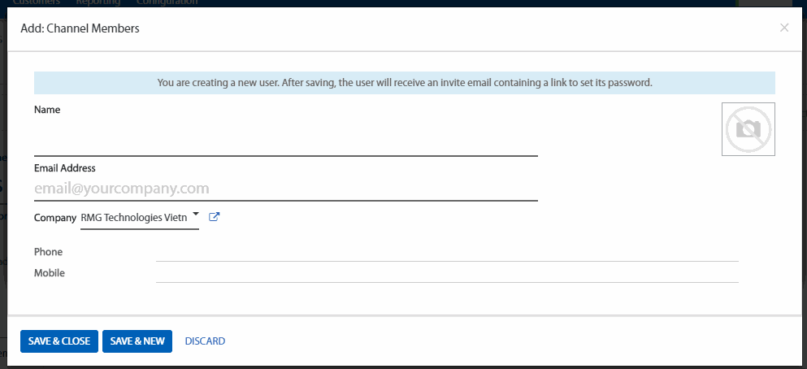
Task: Click the Add: Channel Members dialog title
Action: pyautogui.click(x=80, y=28)
